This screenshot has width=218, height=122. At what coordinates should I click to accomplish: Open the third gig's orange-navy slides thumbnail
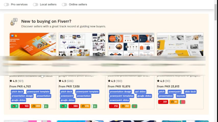point(131,44)
